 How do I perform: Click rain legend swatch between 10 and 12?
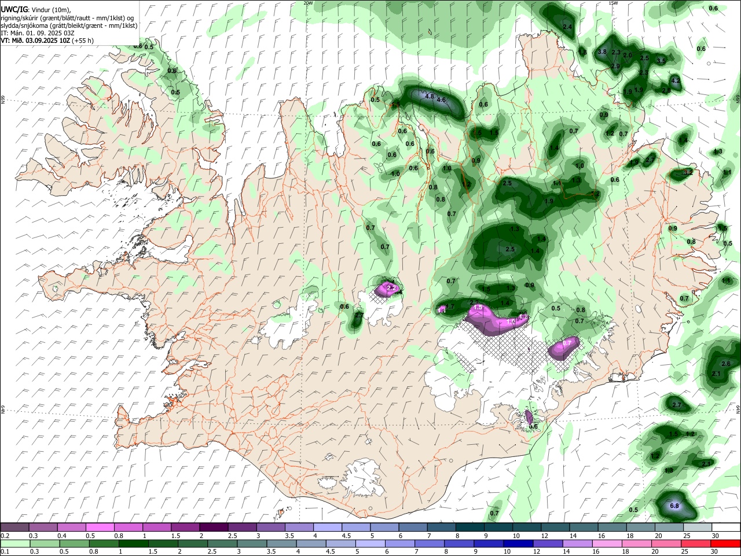[x=519, y=543]
